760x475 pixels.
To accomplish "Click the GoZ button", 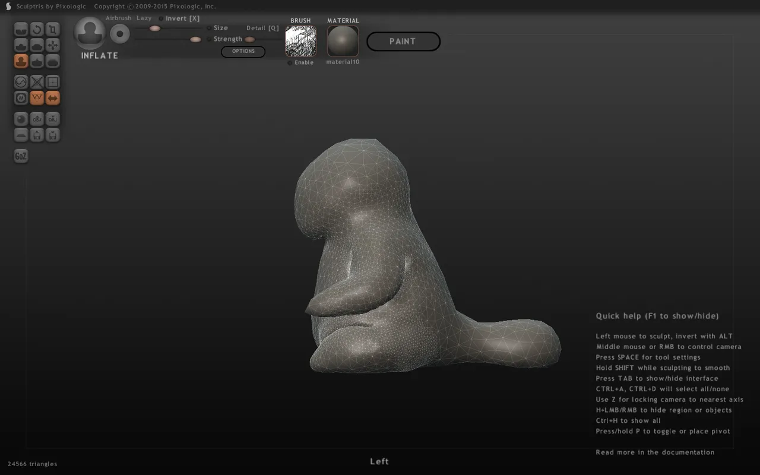I will point(21,156).
